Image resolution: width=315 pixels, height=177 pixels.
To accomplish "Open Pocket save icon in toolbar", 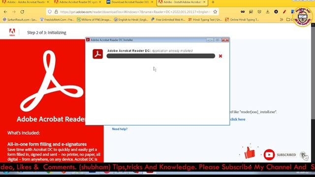I will [x=259, y=12].
